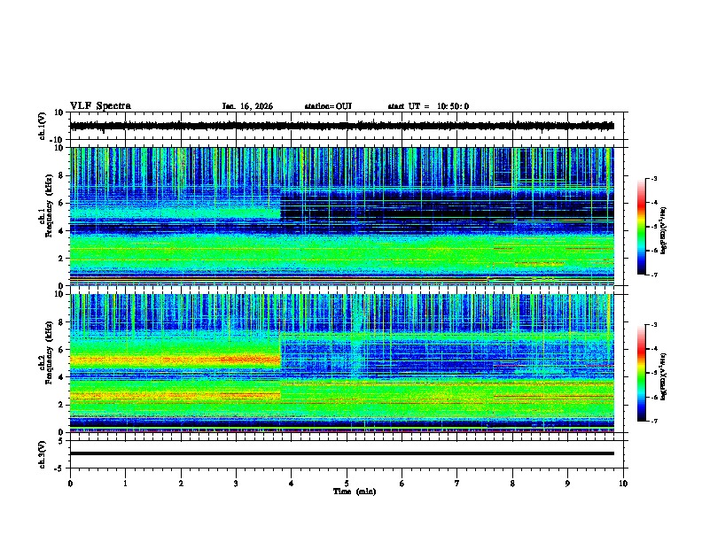Image resolution: width=702 pixels, height=542 pixels.
Task: Click the "4" kHz tick on ch.1 spectrogram
Action: pyautogui.click(x=61, y=231)
